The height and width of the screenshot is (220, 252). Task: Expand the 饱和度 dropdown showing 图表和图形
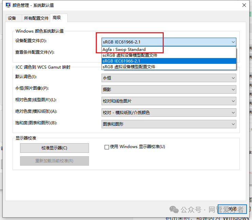[x=169, y=124]
